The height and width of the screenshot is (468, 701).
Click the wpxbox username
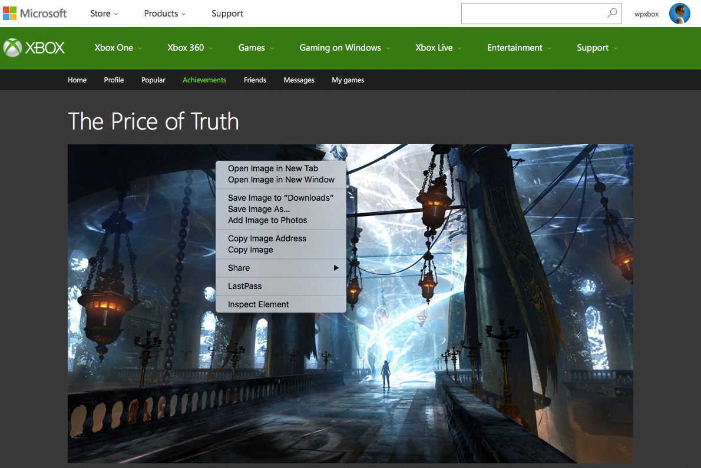click(x=646, y=14)
